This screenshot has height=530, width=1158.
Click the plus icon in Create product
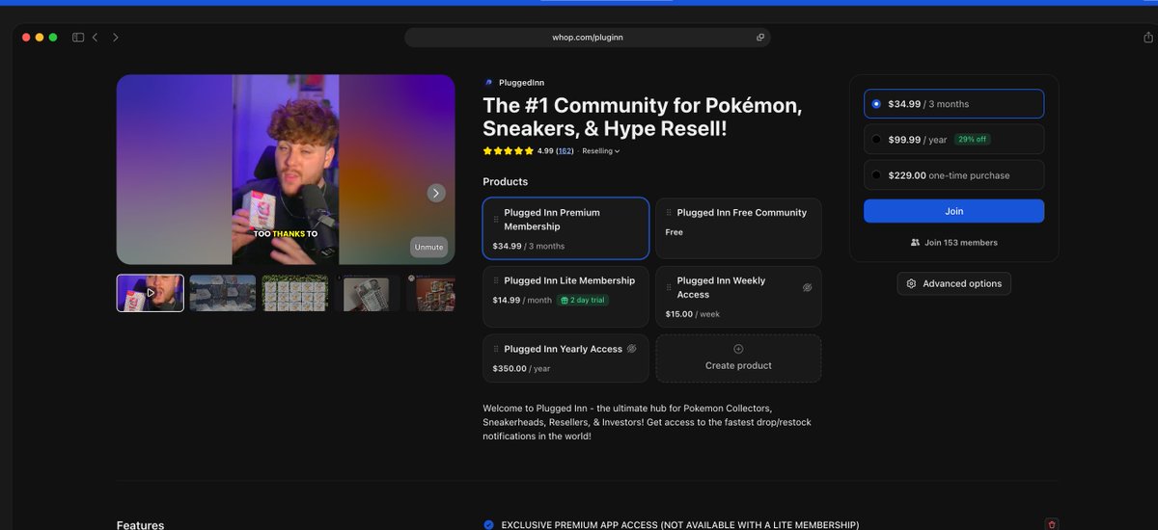[738, 349]
